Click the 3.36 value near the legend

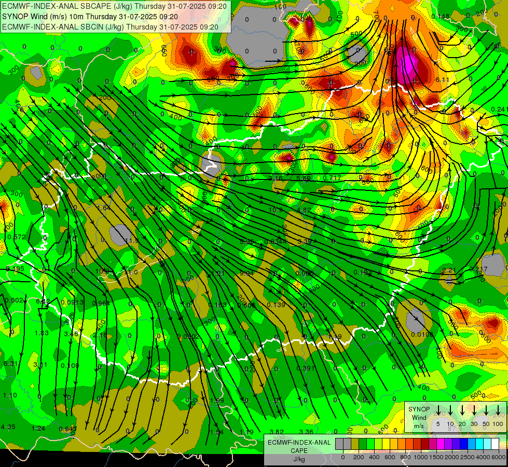click(x=306, y=432)
